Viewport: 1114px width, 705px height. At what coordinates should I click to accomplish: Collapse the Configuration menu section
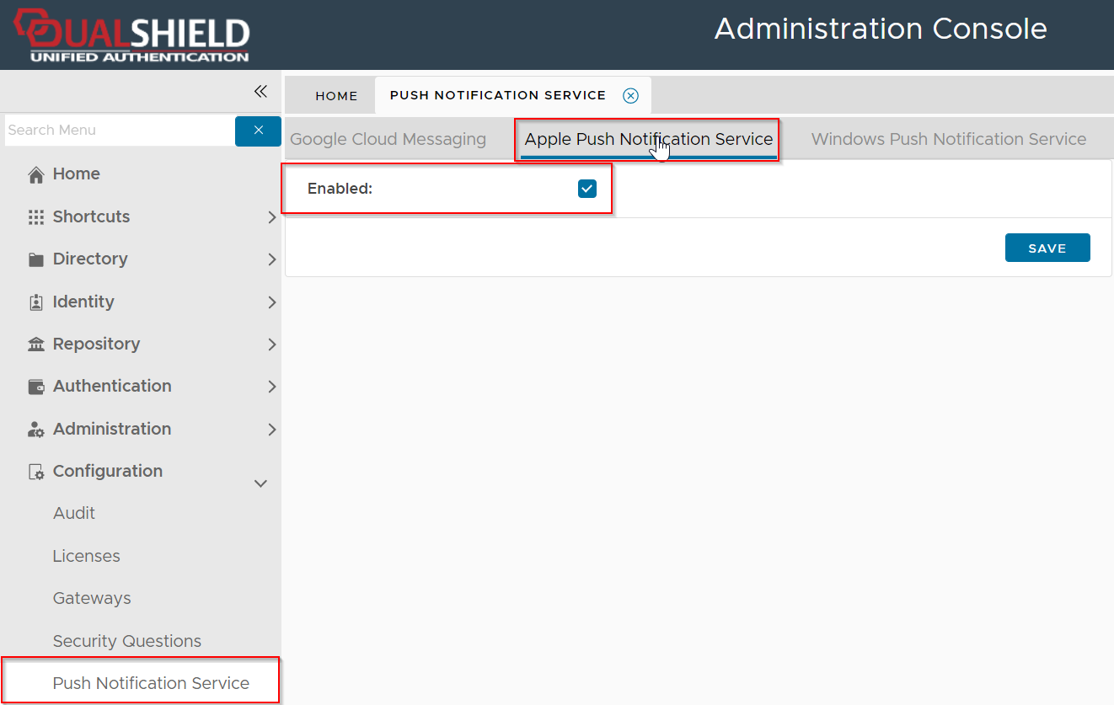pos(261,483)
